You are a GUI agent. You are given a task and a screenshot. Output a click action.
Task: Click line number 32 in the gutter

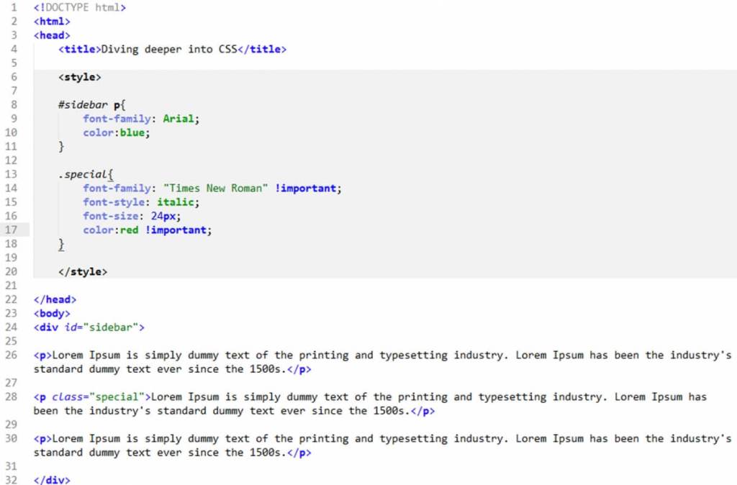(12, 480)
